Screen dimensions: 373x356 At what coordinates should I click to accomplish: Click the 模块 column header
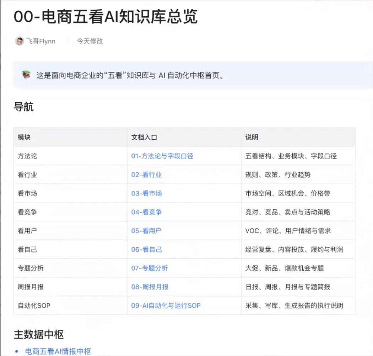24,137
